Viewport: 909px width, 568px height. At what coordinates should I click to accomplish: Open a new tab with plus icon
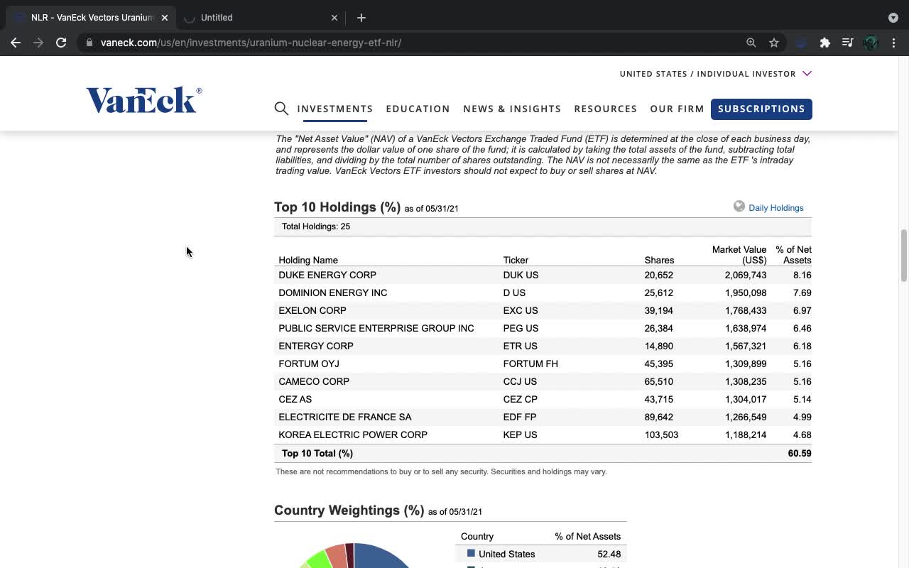click(361, 18)
